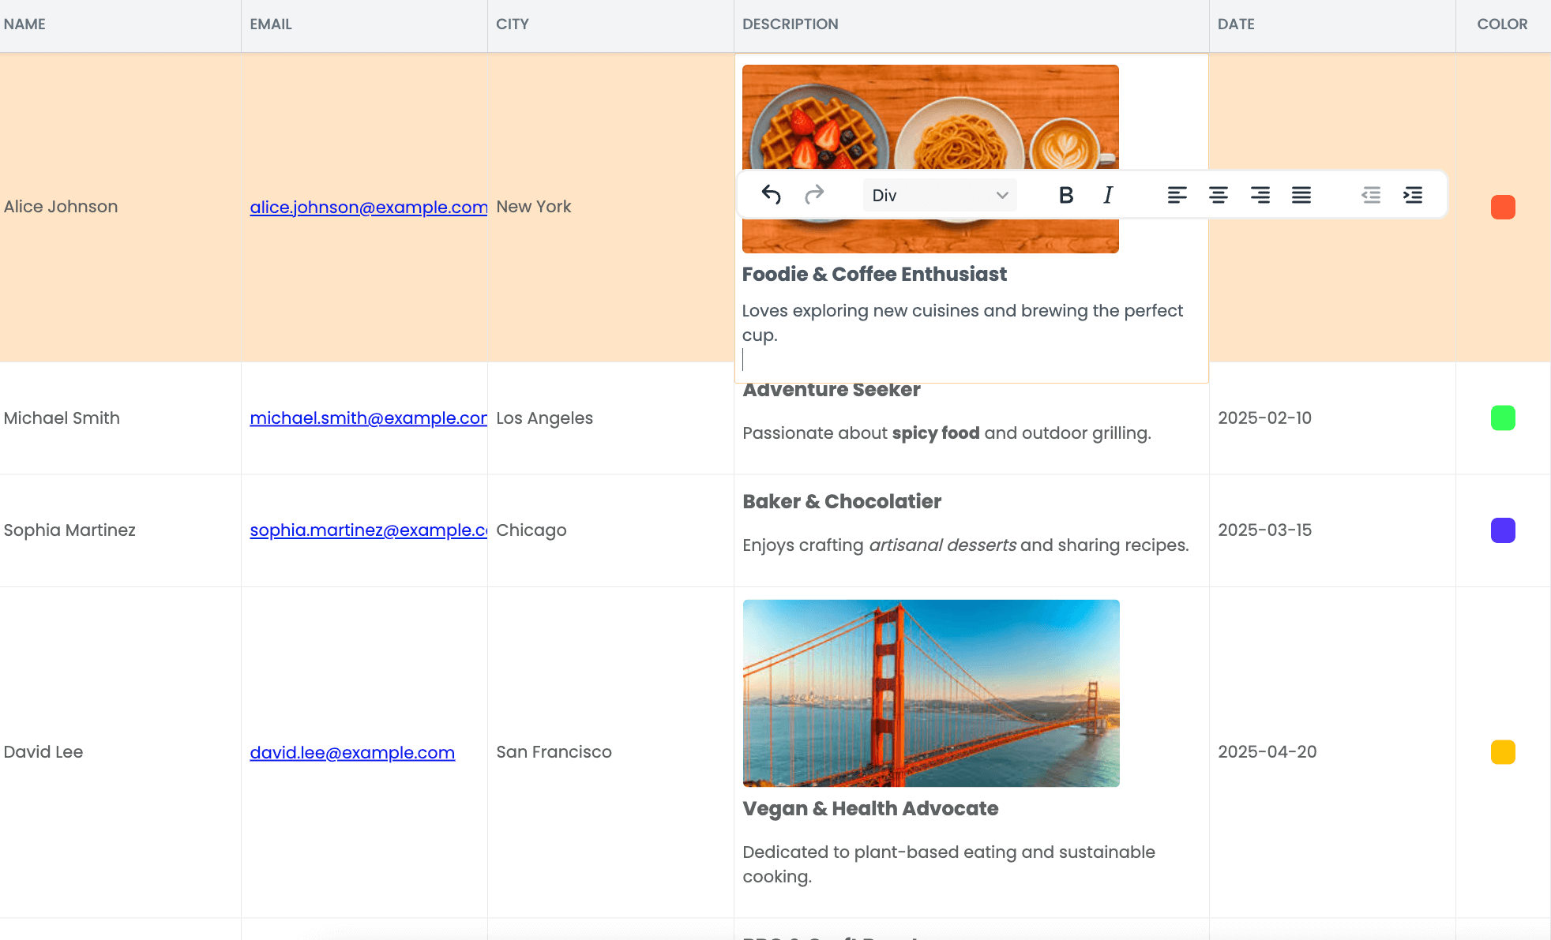The height and width of the screenshot is (940, 1551).
Task: Click David Lee's yellow color swatch
Action: [x=1503, y=752]
